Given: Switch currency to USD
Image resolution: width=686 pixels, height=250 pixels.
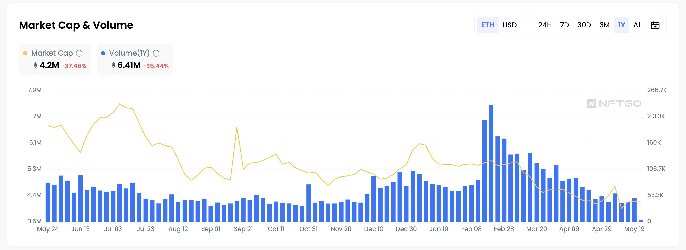Looking at the screenshot, I should [x=509, y=25].
